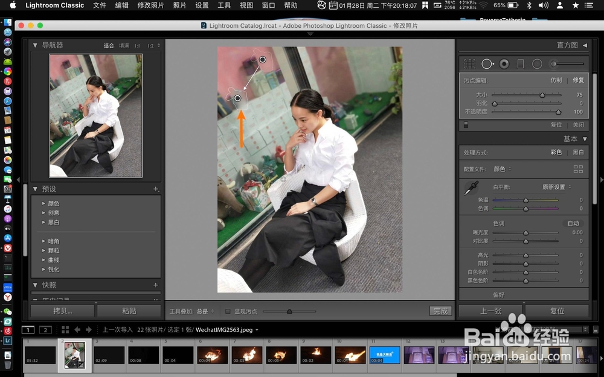Image resolution: width=604 pixels, height=377 pixels.
Task: Open the 修改照片 menu
Action: (x=151, y=5)
